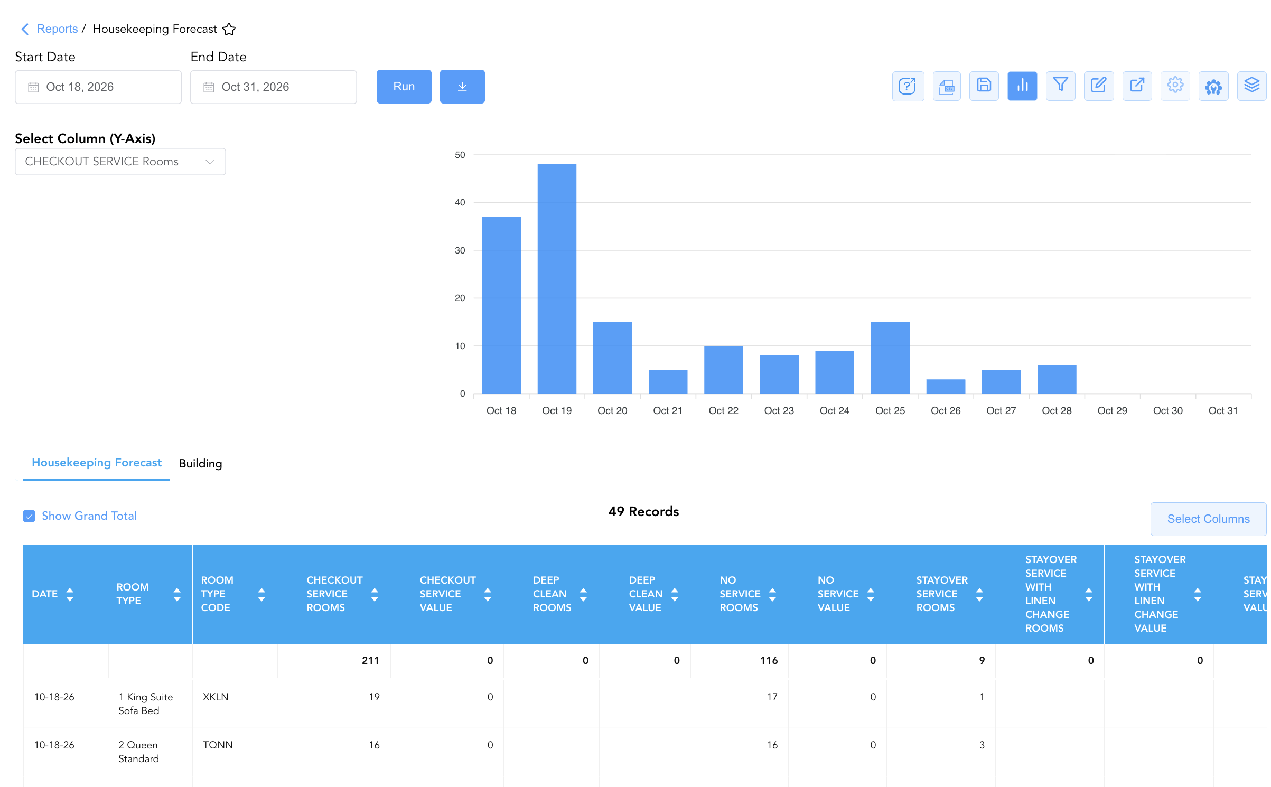The height and width of the screenshot is (787, 1271).
Task: Sort the ROOM TYPE column
Action: [x=177, y=594]
